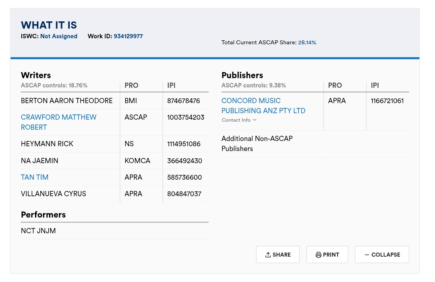Click the Publishers section heading
This screenshot has width=435, height=282.
242,75
